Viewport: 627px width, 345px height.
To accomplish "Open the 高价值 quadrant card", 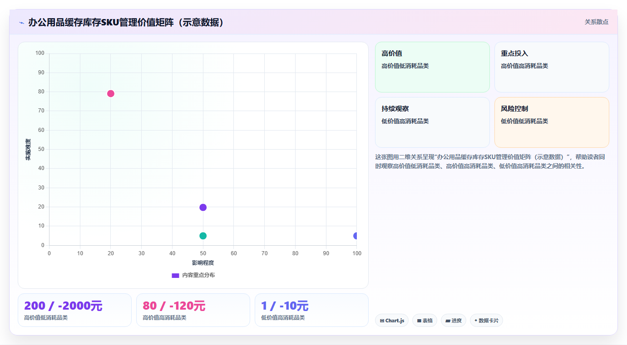I will 432,67.
